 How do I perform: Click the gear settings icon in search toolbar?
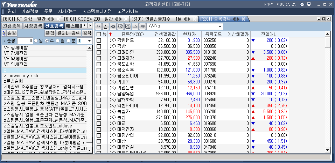[x=113, y=27]
